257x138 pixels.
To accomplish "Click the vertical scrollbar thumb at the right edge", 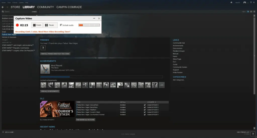I will pos(254,56).
